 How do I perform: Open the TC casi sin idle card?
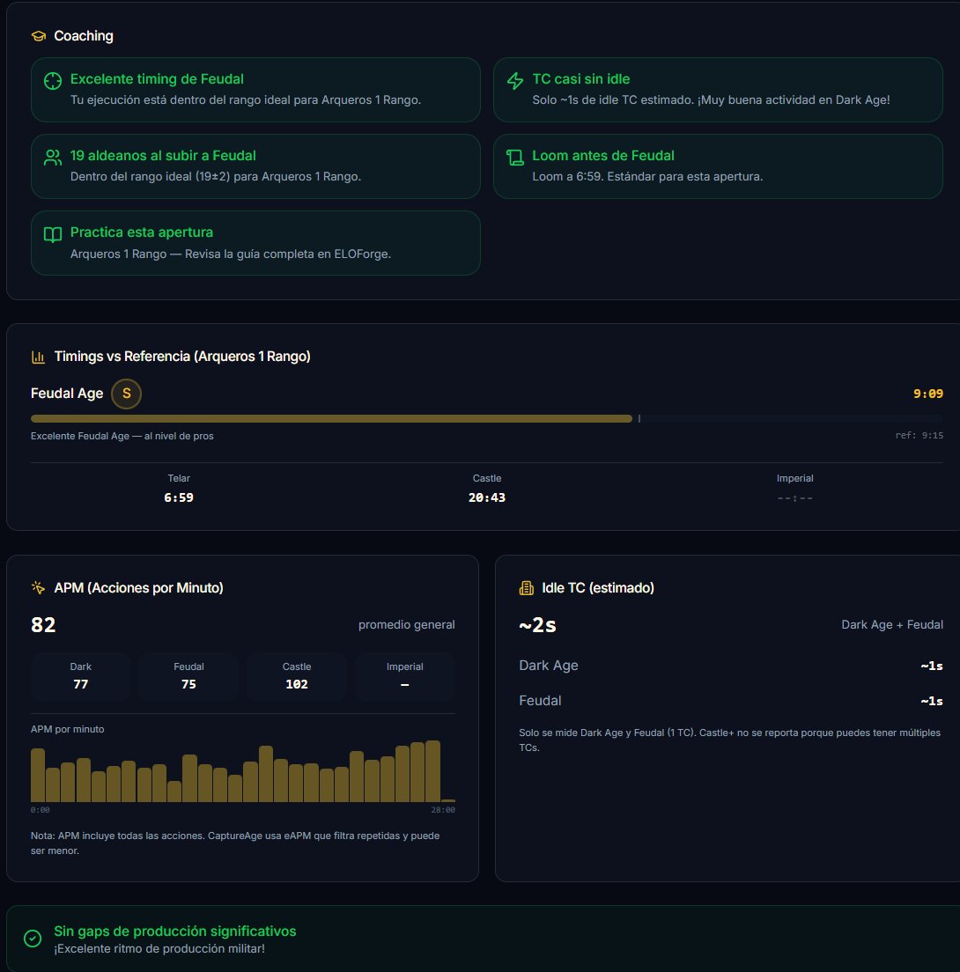click(718, 90)
